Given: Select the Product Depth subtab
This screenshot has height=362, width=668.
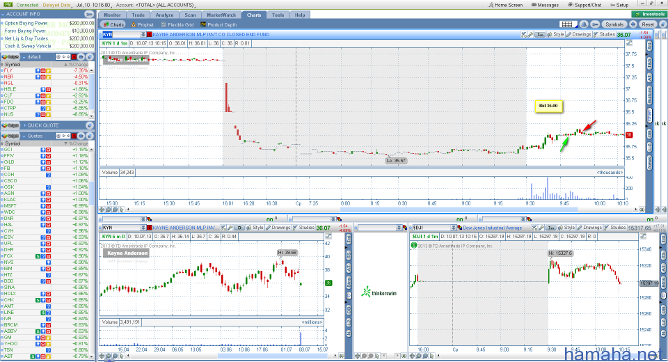Looking at the screenshot, I should [218, 25].
